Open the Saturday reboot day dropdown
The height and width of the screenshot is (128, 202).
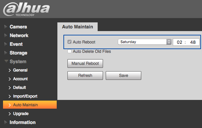pyautogui.click(x=145, y=42)
